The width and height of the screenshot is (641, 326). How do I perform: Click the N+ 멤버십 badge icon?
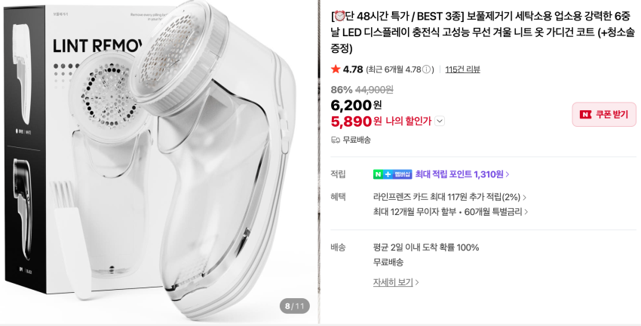tap(392, 174)
